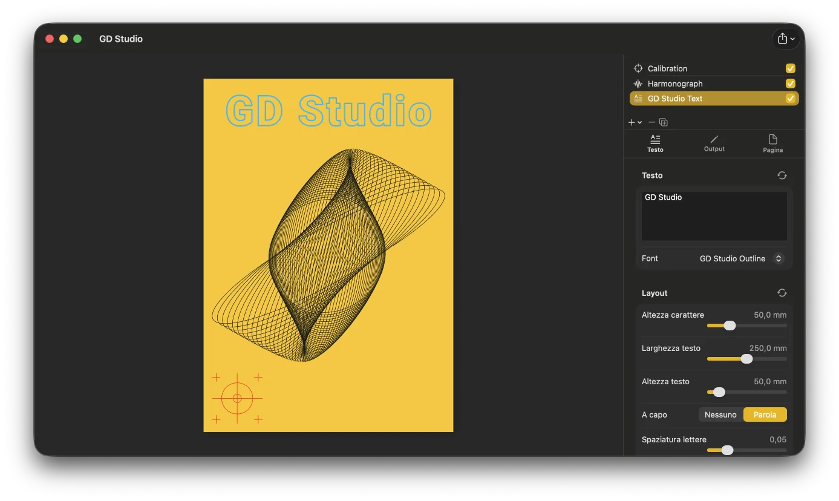Switch to the Testo tab
839x501 pixels.
pos(655,144)
